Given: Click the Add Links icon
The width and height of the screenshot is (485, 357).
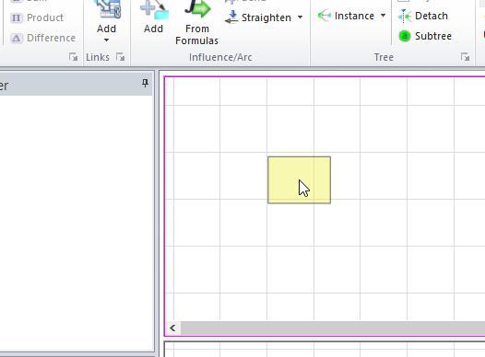Looking at the screenshot, I should click(x=108, y=10).
